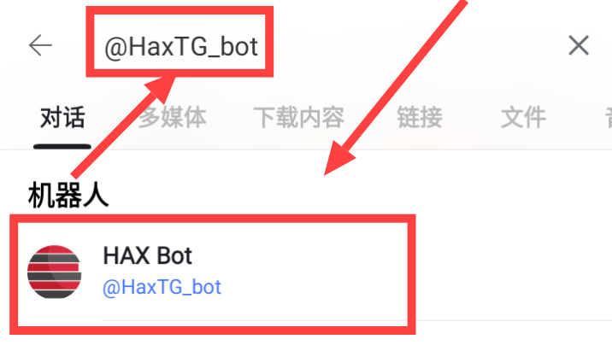The width and height of the screenshot is (612, 345).
Task: Show the 文件 tab results
Action: (x=523, y=117)
